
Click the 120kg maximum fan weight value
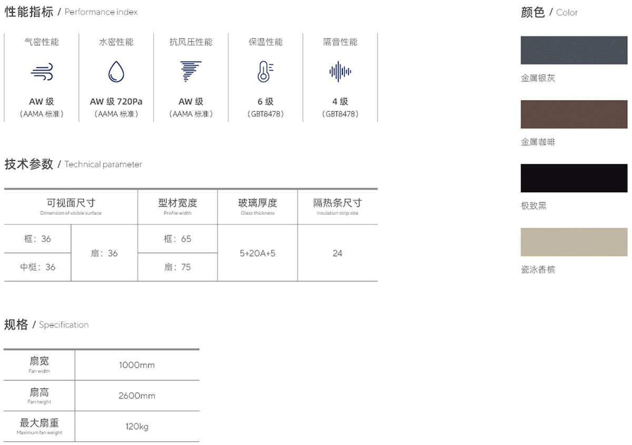coord(137,427)
